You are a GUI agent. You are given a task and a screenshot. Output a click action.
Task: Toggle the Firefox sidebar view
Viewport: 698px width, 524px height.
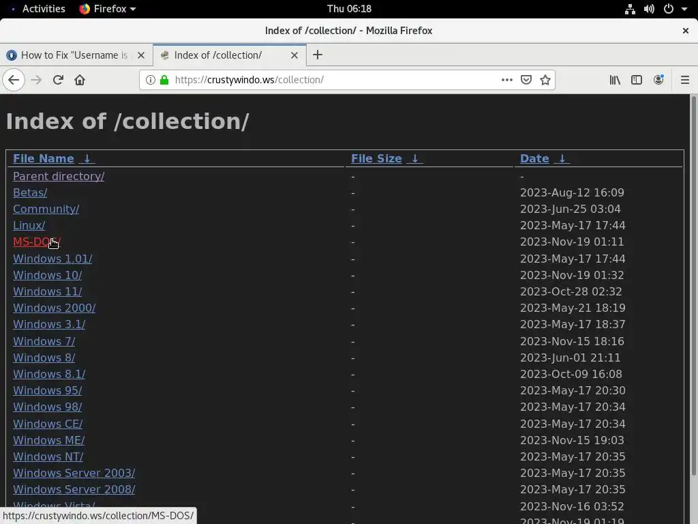[637, 80]
